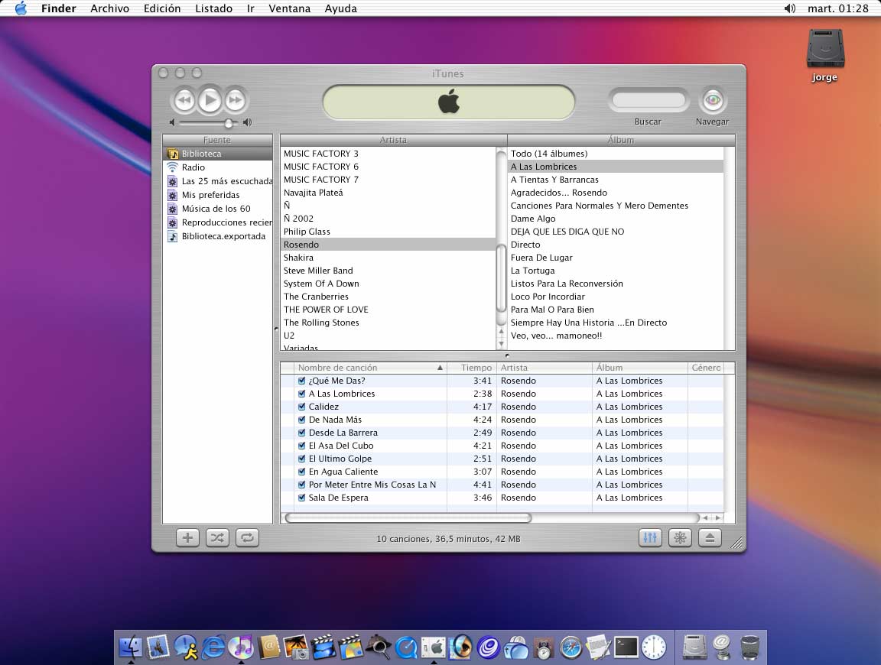The width and height of the screenshot is (881, 665).
Task: Click the volume slider knob
Action: 228,123
